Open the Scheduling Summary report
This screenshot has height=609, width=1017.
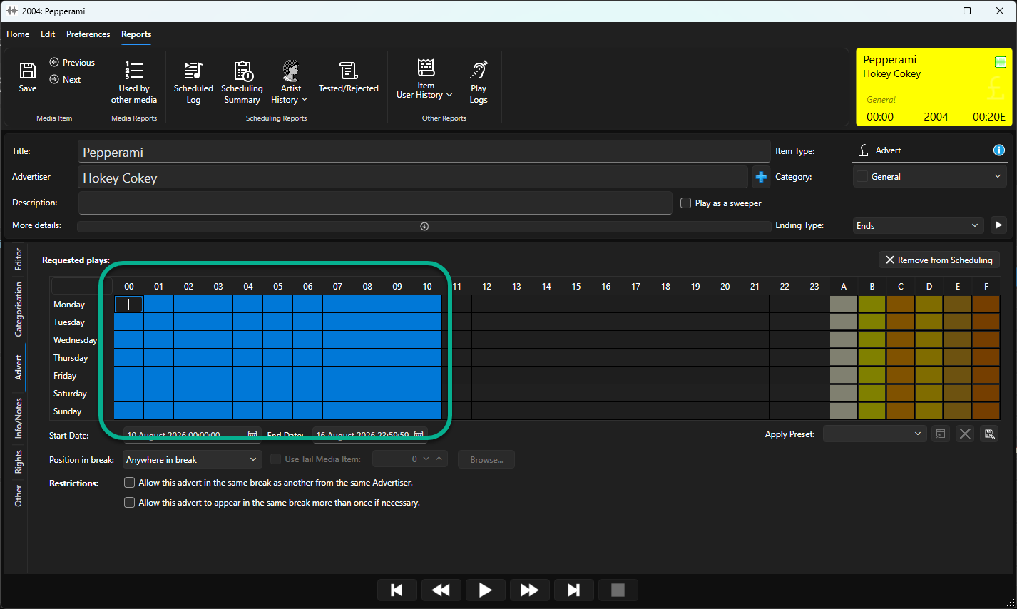[x=242, y=83]
